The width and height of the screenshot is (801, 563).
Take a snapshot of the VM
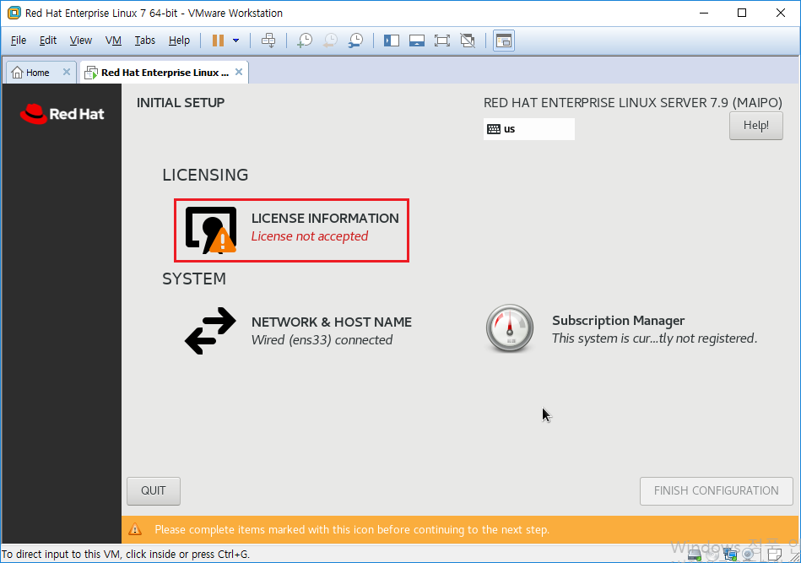tap(305, 41)
